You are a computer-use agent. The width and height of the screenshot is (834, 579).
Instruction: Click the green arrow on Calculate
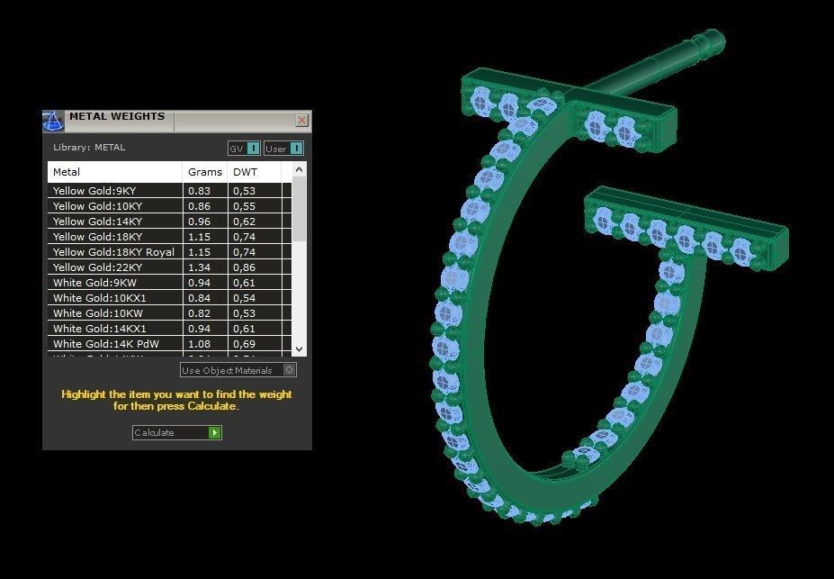tap(214, 432)
